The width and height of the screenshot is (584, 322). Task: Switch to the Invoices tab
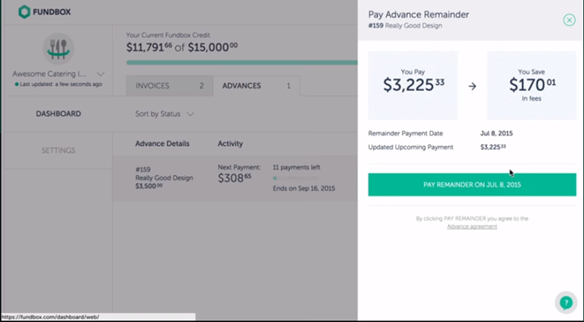170,86
